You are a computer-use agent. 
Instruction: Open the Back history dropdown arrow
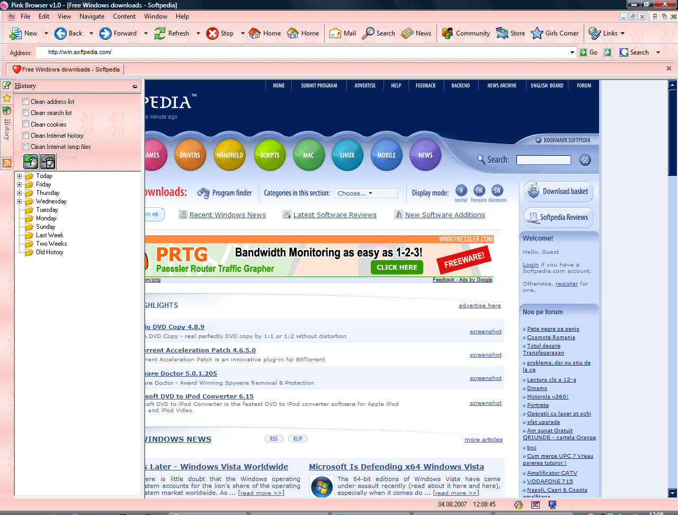coord(91,33)
